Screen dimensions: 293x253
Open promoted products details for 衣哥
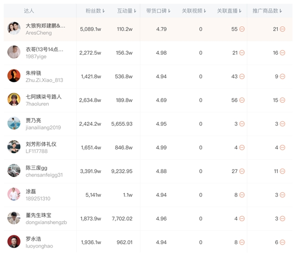(282, 53)
